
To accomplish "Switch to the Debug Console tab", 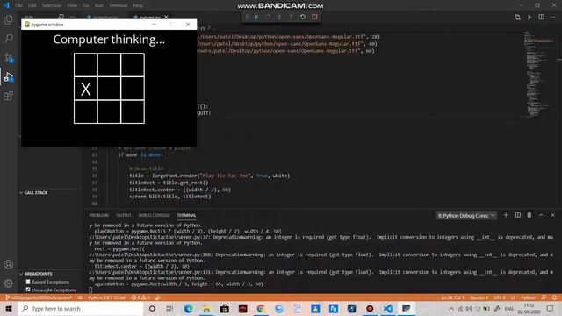I will (155, 215).
